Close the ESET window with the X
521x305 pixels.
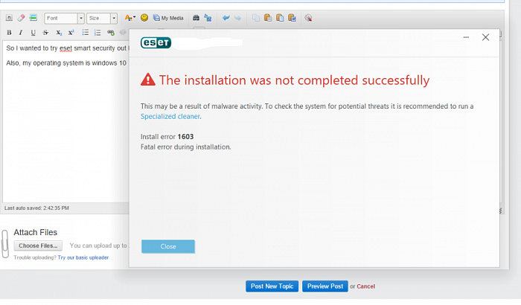pyautogui.click(x=485, y=37)
